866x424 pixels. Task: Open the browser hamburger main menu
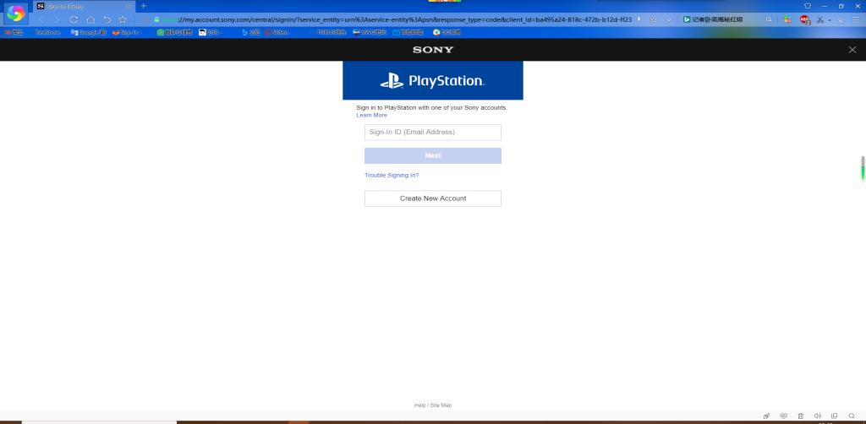(x=855, y=19)
